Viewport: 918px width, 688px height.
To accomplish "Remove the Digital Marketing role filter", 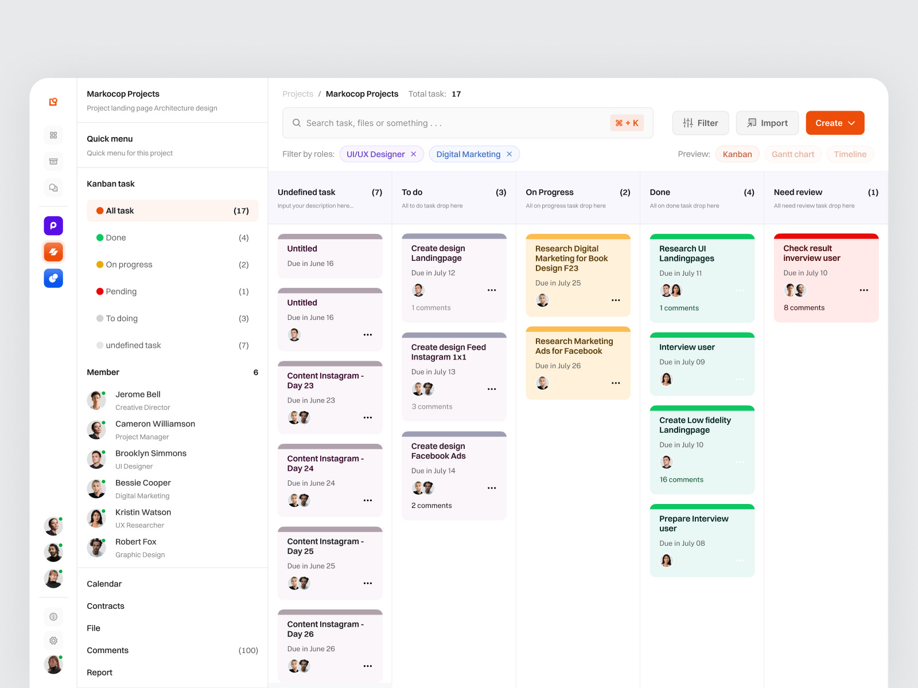I will tap(509, 154).
